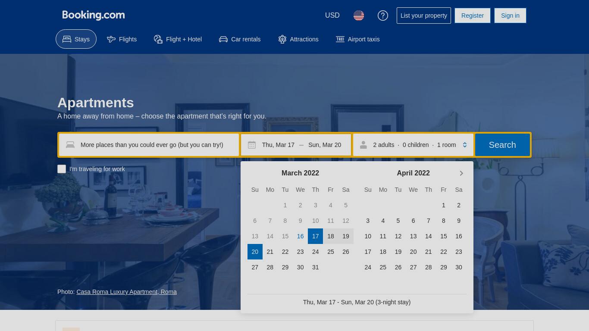Pick April 5 in the calendar
Image resolution: width=589 pixels, height=331 pixels.
coord(398,221)
